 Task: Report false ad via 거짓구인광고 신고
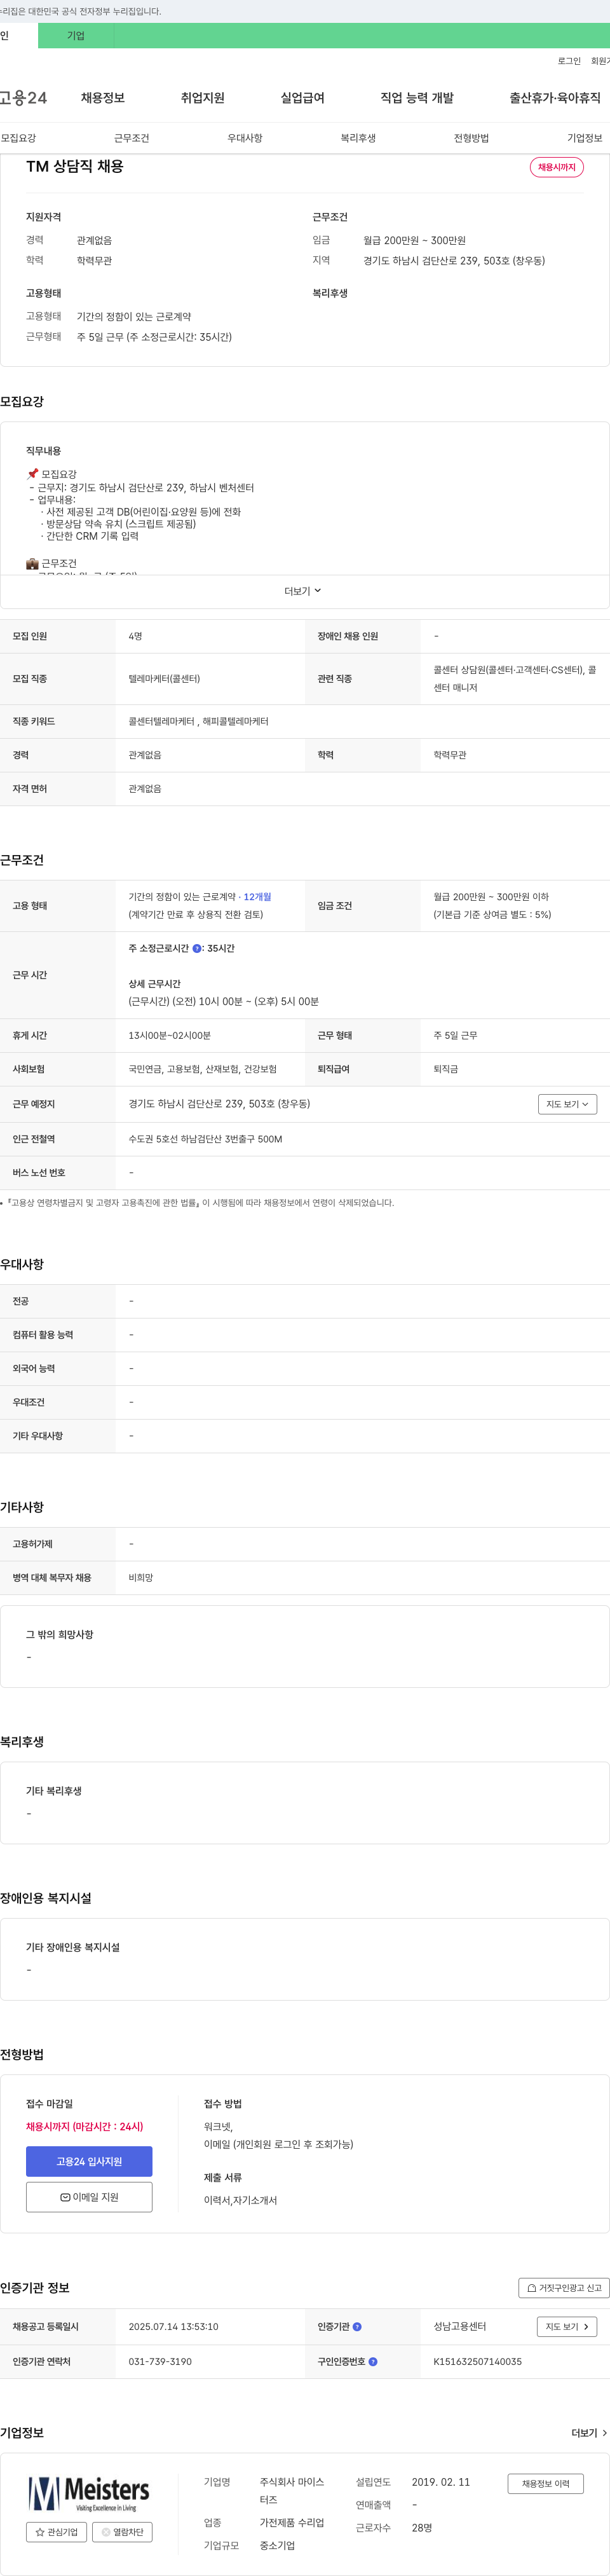(x=564, y=2288)
